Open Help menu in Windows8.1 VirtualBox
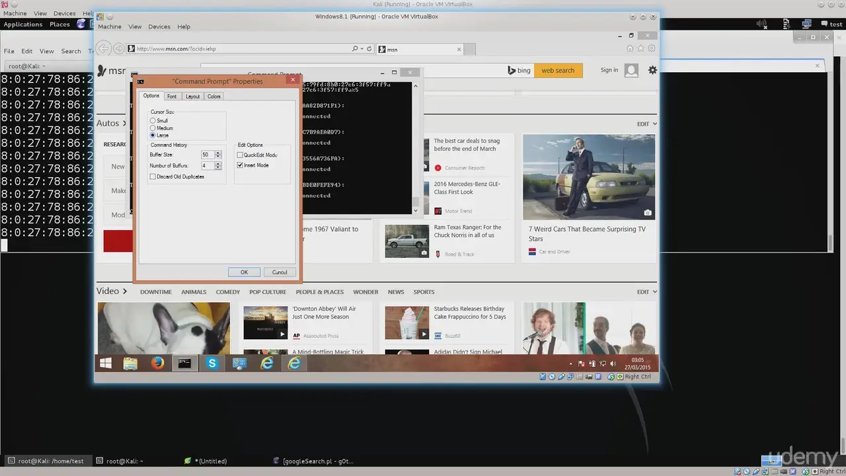This screenshot has width=846, height=476. click(184, 26)
